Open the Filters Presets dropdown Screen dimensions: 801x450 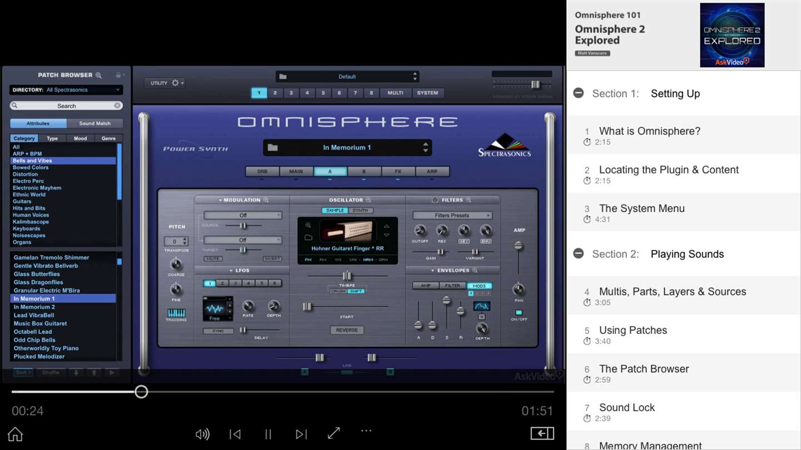click(452, 216)
